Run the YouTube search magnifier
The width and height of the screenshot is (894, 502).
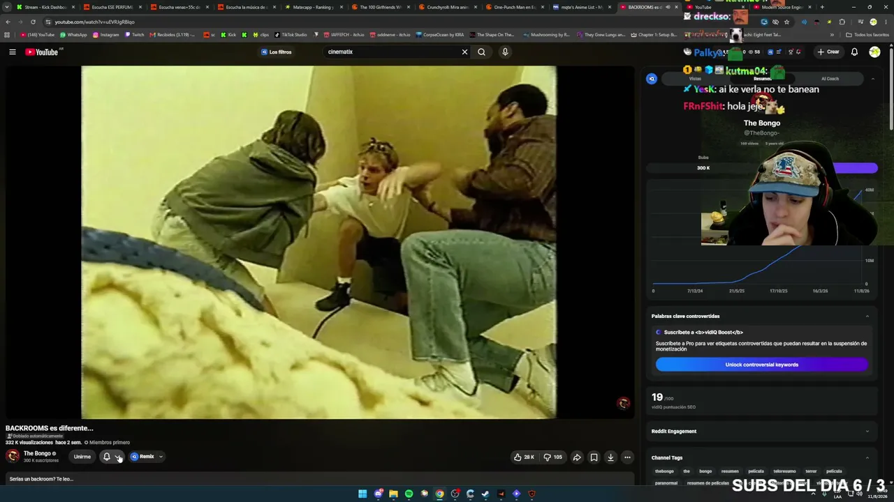coord(481,52)
